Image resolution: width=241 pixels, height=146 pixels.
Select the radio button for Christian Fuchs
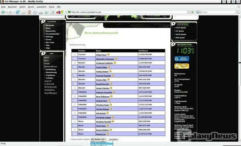coord(75,105)
